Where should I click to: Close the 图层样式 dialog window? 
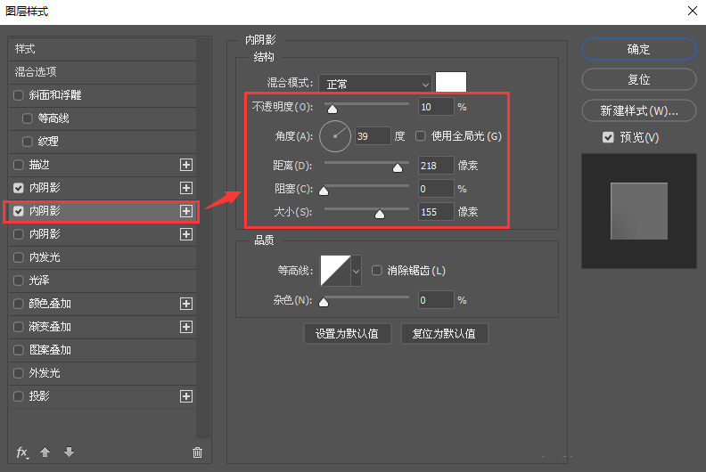tap(693, 11)
